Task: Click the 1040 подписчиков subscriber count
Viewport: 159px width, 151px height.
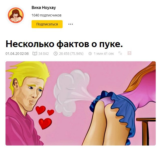Action: click(x=46, y=15)
